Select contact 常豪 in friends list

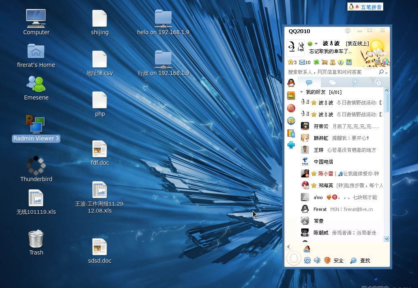point(341,221)
